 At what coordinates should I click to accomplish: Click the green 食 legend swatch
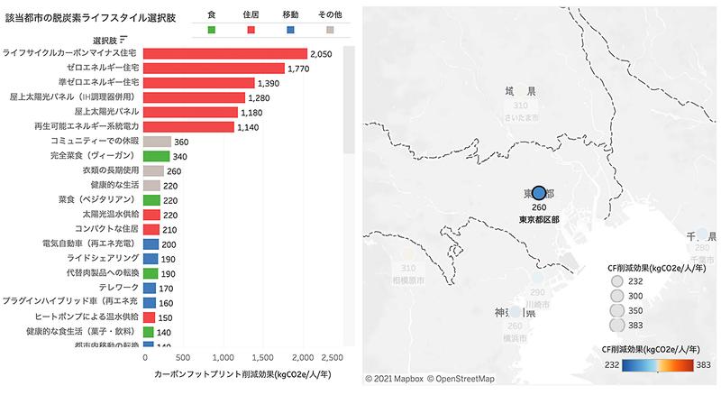pos(211,29)
